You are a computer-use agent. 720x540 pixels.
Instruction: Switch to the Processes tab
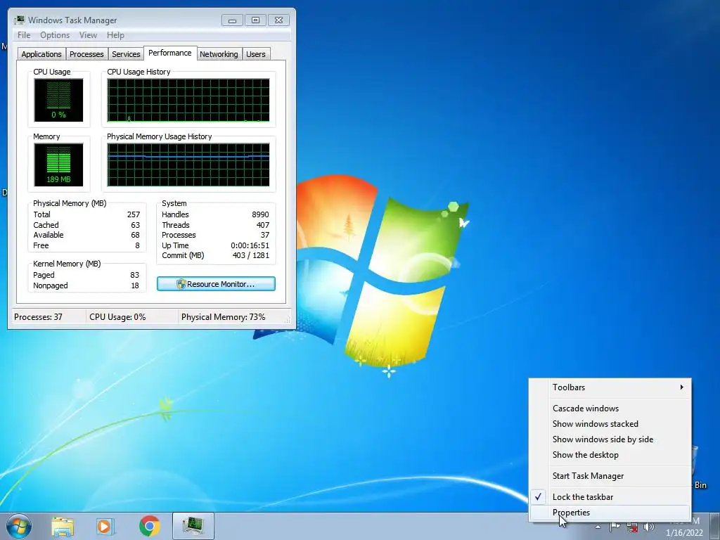pyautogui.click(x=86, y=54)
